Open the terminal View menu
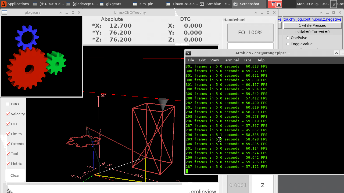The image size is (344, 193). point(214,60)
